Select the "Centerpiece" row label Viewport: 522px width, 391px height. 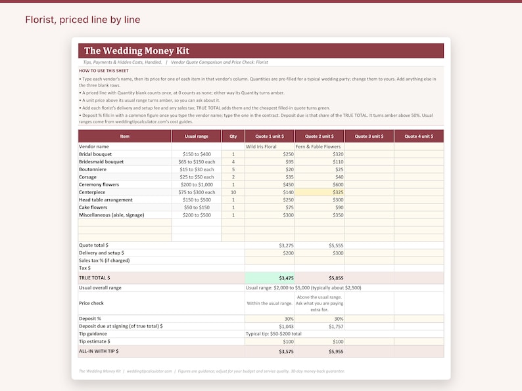[92, 192]
